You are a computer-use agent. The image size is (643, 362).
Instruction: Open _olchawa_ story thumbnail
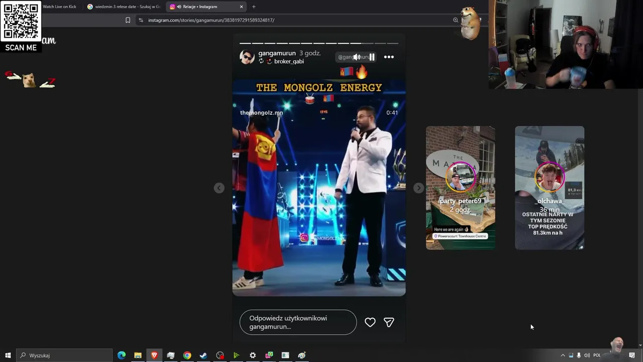tap(549, 188)
